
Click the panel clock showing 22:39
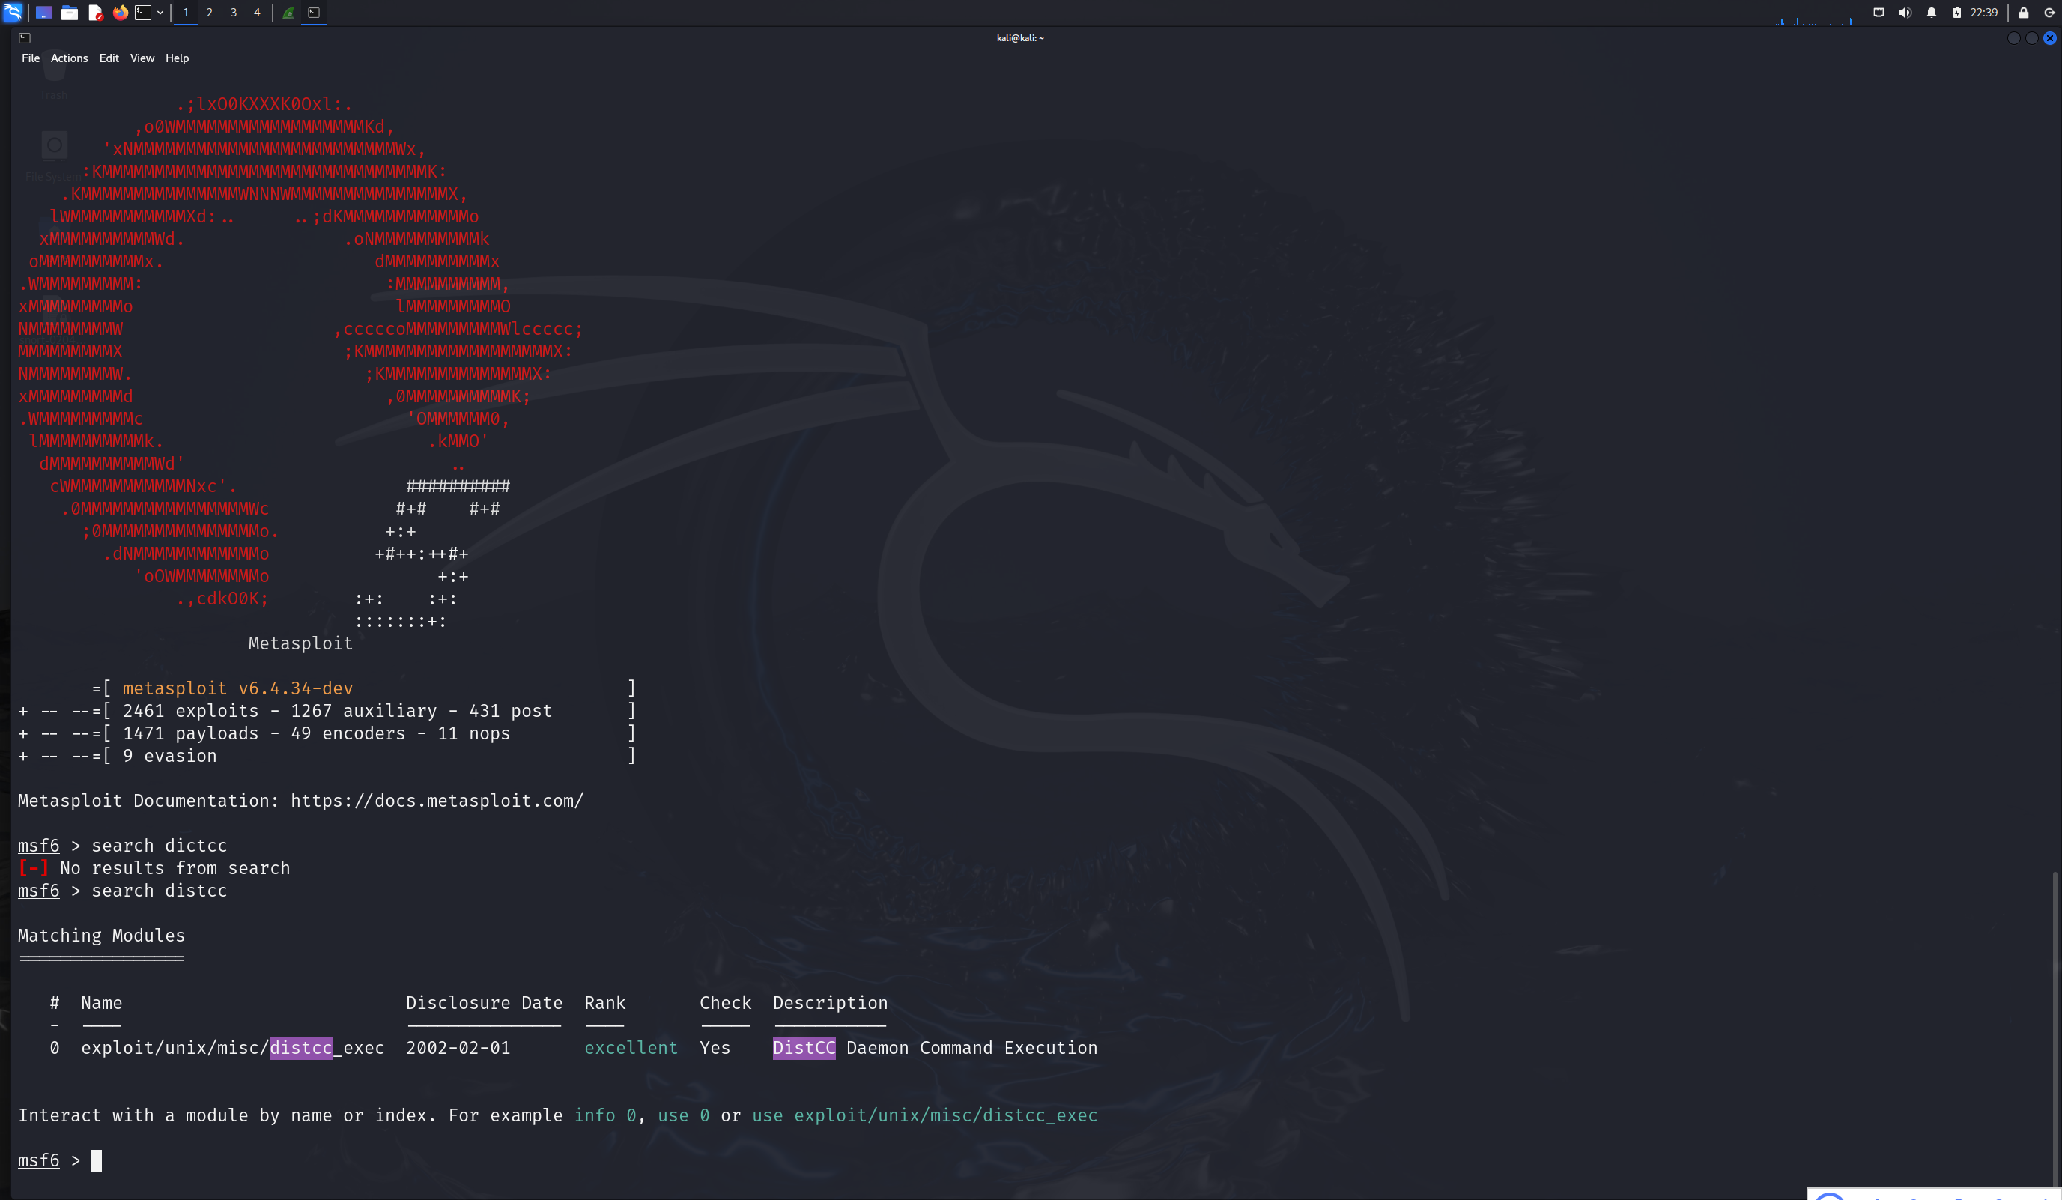[x=1983, y=12]
